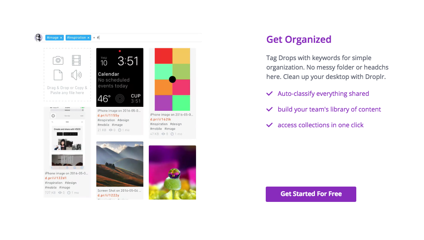
Task: Click the Get Organized heading
Action: [299, 39]
